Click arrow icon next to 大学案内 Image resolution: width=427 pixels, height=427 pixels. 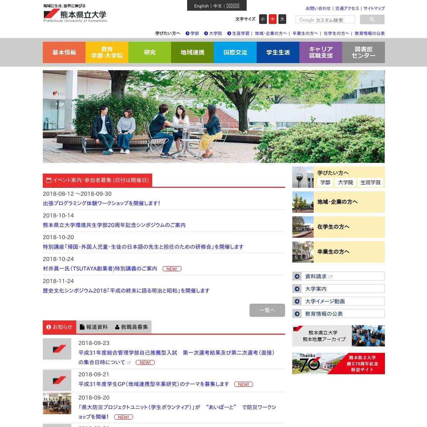297,289
